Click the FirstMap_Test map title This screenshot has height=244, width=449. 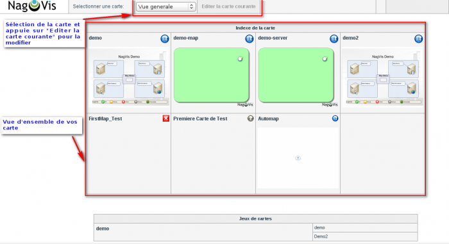[105, 118]
